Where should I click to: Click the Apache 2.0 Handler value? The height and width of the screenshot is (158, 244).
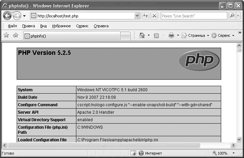[96, 112]
